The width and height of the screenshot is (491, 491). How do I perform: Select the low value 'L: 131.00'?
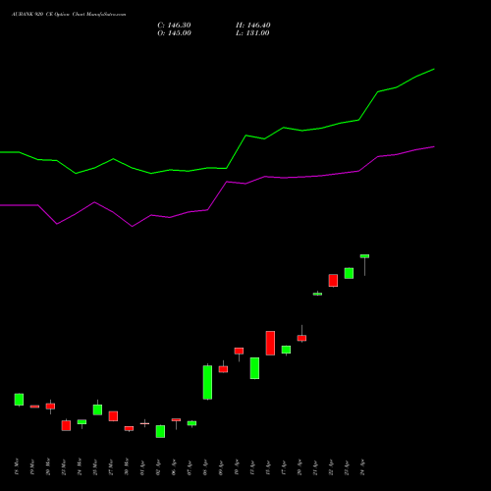252,33
